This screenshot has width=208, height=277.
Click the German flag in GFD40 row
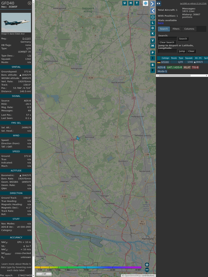(159, 62)
